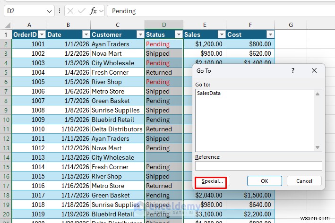Click the Status header cell
This screenshot has width=335, height=223.
pyautogui.click(x=164, y=34)
